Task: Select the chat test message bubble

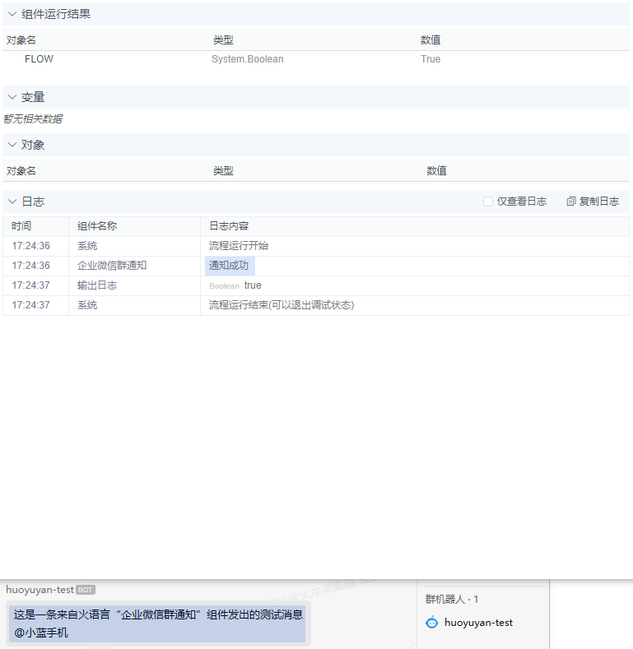Action: [157, 624]
